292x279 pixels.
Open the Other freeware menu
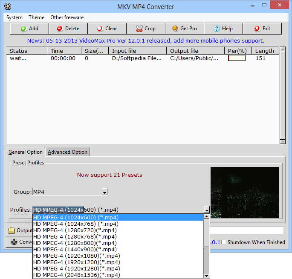pos(67,17)
